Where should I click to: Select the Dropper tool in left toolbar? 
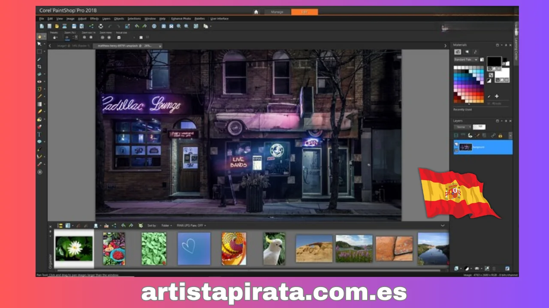pyautogui.click(x=39, y=59)
